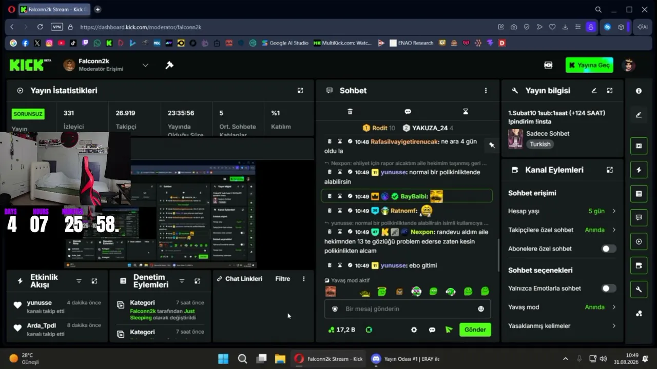Toggle the chat panel sidebar icon
The height and width of the screenshot is (369, 657).
click(639, 217)
